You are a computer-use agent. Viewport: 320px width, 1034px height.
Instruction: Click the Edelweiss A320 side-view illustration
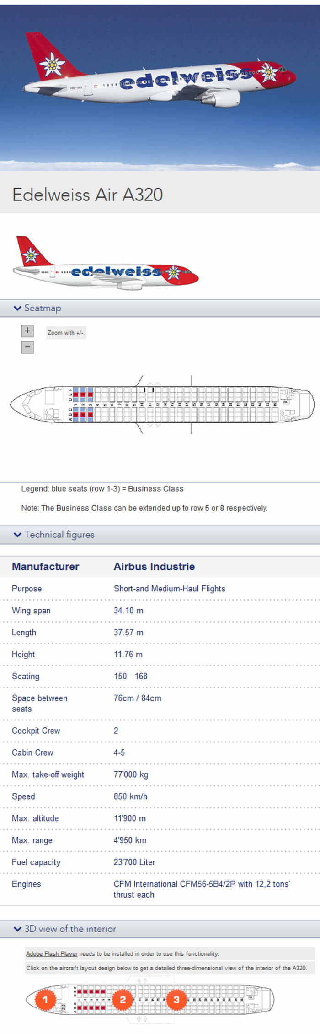(107, 268)
